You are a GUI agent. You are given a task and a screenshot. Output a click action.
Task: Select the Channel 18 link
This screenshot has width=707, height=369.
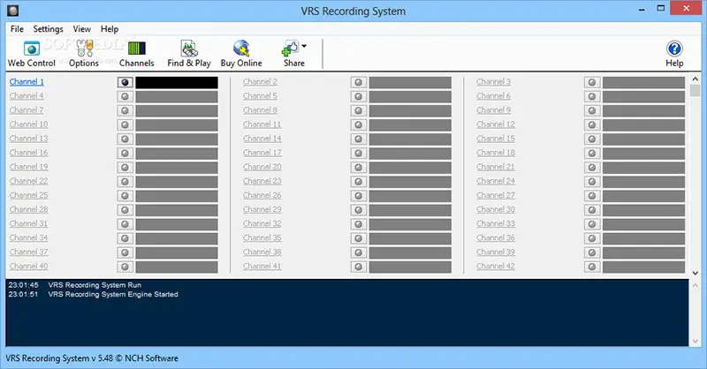496,153
